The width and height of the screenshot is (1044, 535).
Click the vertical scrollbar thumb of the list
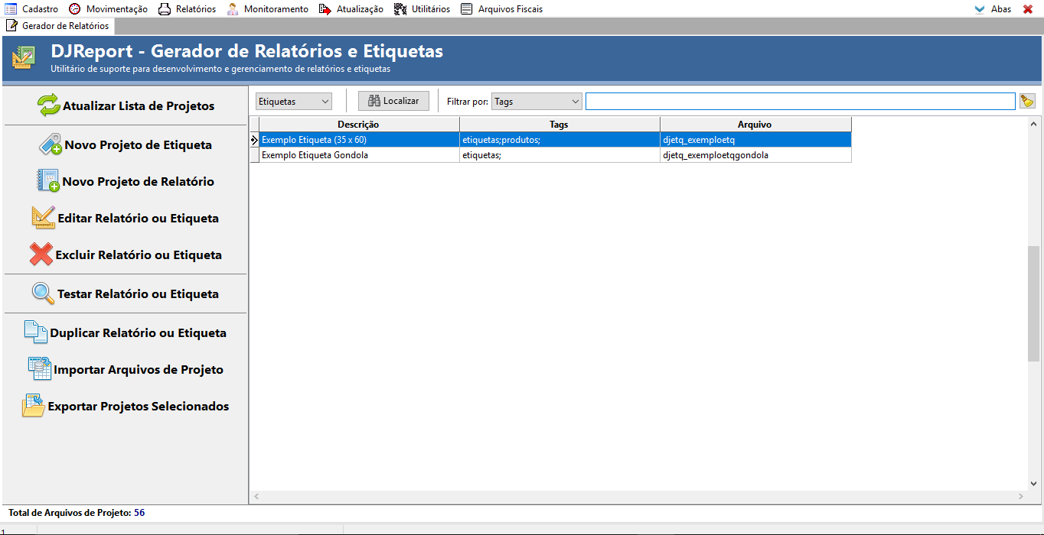(1033, 303)
